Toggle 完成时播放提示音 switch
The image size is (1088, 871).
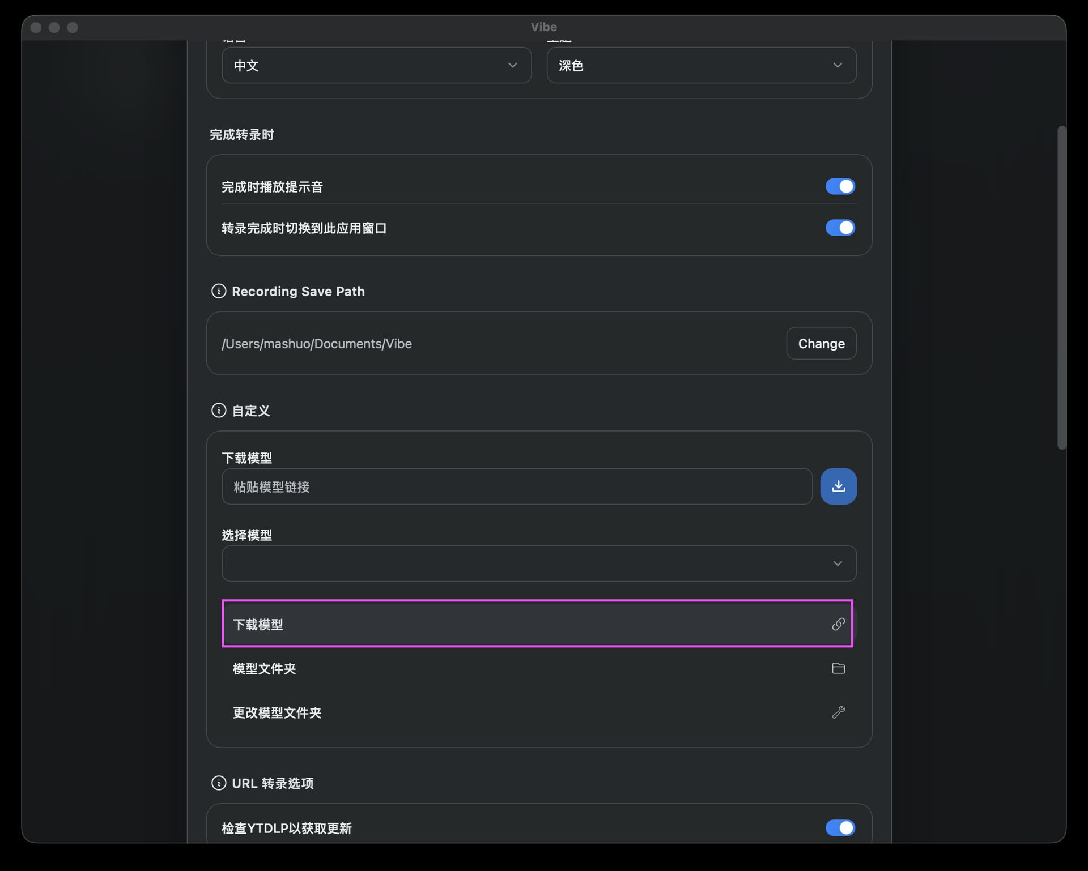[840, 186]
